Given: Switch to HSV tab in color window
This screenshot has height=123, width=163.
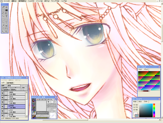Looking at the screenshot, I should pyautogui.click(x=140, y=101).
